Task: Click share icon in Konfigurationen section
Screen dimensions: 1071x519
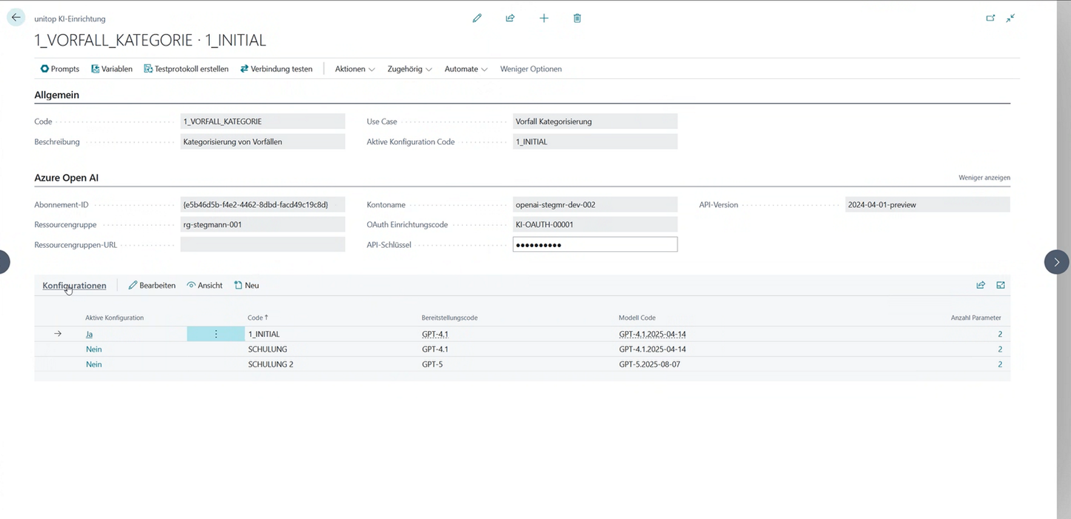Action: coord(980,285)
